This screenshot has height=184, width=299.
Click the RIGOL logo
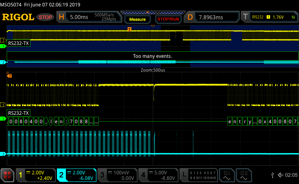coord(18,17)
